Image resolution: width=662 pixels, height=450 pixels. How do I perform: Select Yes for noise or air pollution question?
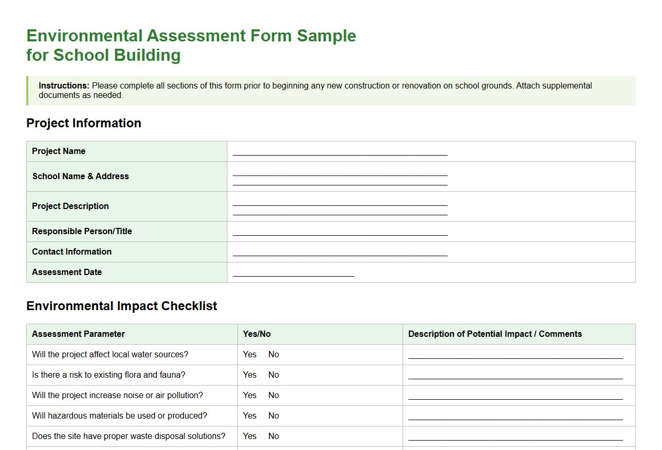click(249, 395)
